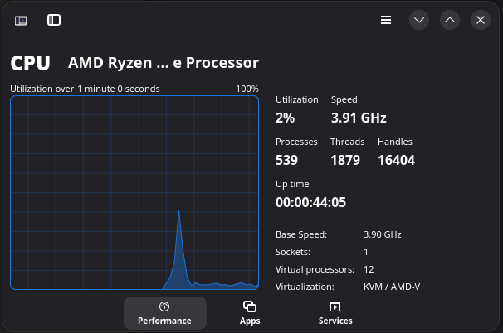Click the Base Speed 3.90 GHz value

point(382,234)
